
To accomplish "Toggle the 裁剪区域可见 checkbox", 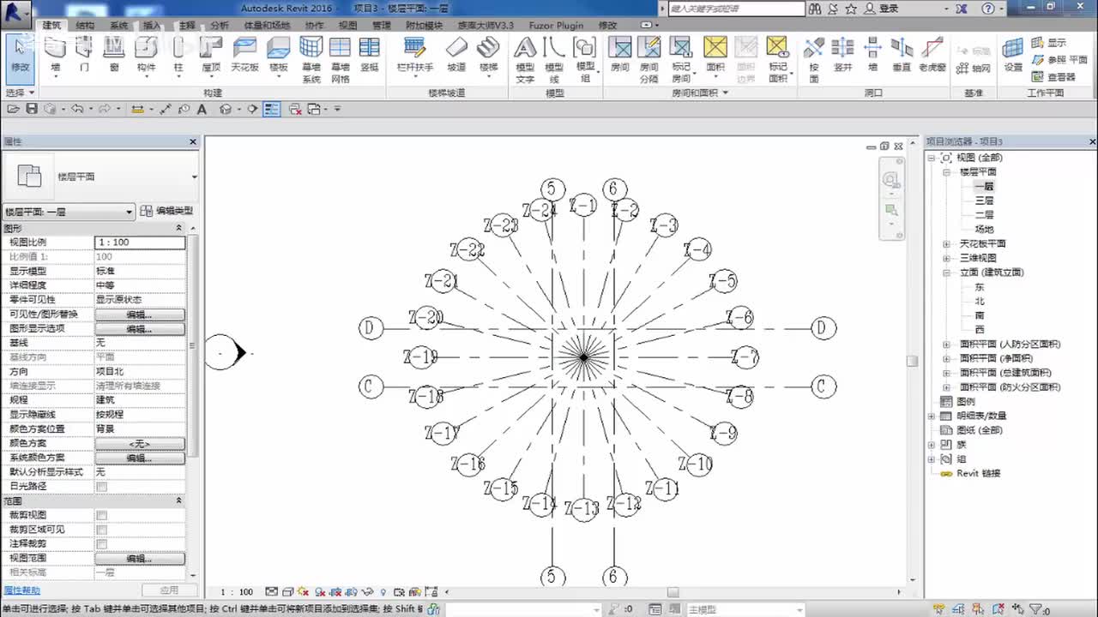I will pos(102,530).
